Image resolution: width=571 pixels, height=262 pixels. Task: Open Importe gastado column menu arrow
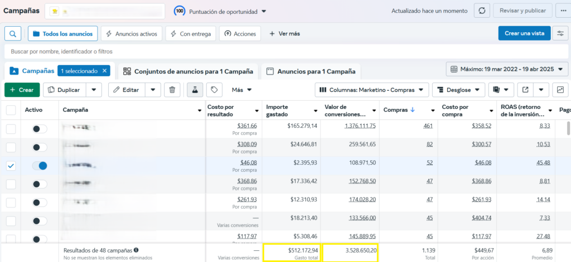pyautogui.click(x=316, y=111)
